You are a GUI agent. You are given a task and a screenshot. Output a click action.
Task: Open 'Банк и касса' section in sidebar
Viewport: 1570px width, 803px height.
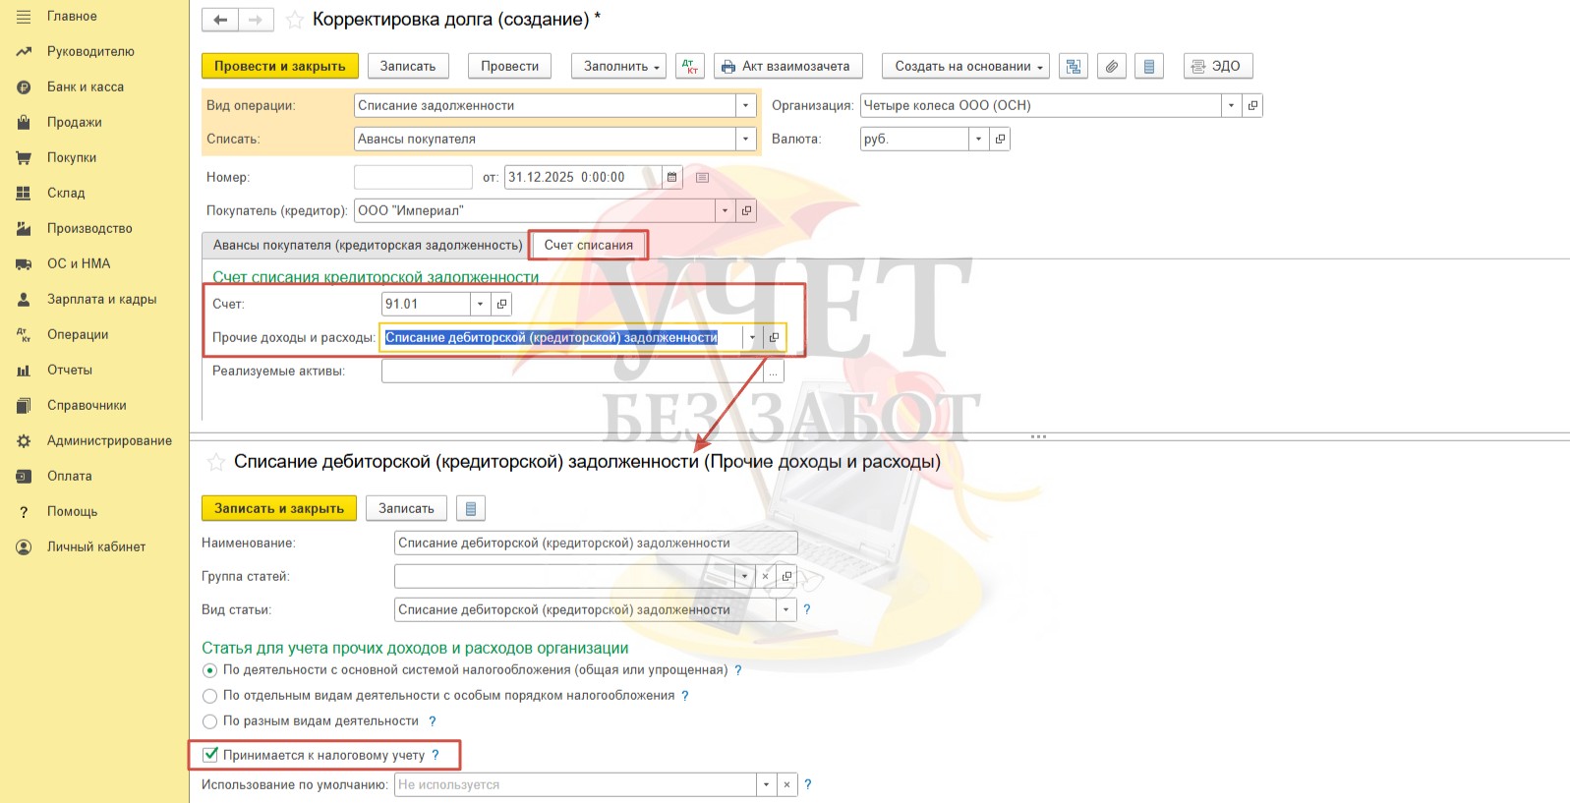point(86,86)
